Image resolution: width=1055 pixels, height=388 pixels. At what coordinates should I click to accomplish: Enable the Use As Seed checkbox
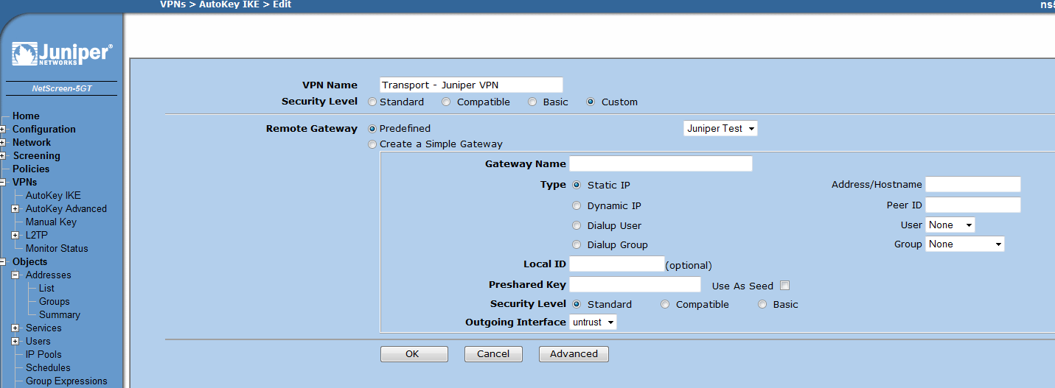[785, 286]
